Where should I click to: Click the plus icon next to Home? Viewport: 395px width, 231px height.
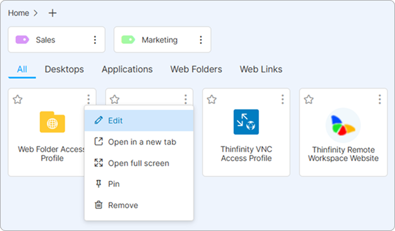pos(53,13)
